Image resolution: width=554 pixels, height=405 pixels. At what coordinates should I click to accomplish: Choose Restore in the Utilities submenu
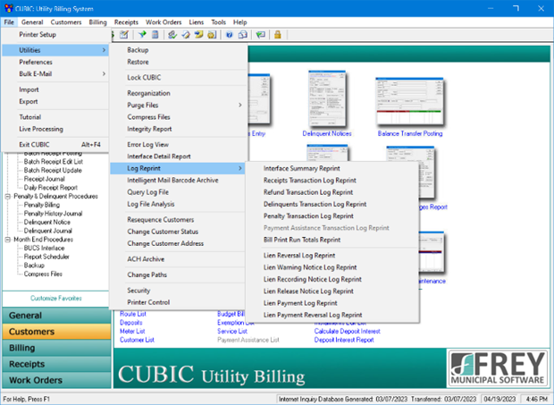178,62
